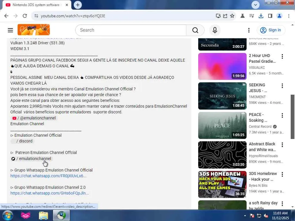This screenshot has height=221, width=295.
Task: Open the YouTube hamburger guide menu
Action: tap(10, 30)
